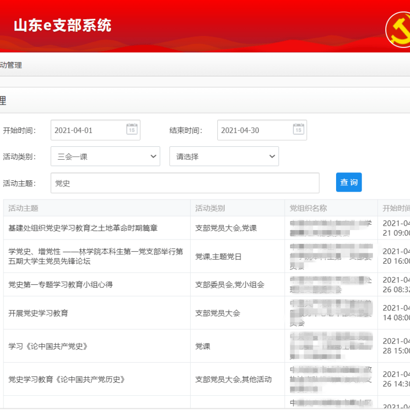Click the party emblem logo
This screenshot has height=410, width=410.
398,30
